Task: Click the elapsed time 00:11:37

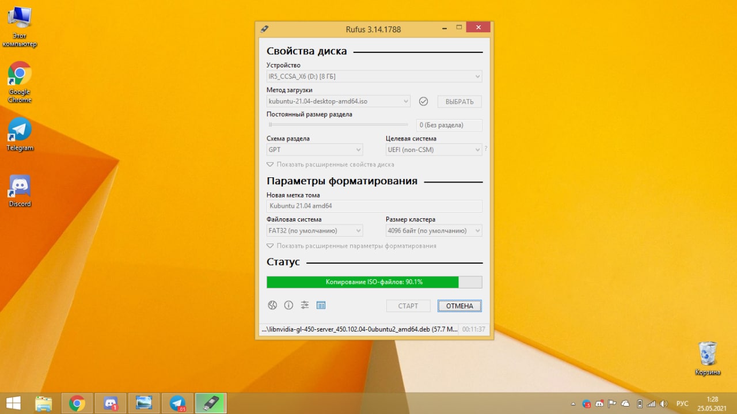Action: click(x=473, y=329)
